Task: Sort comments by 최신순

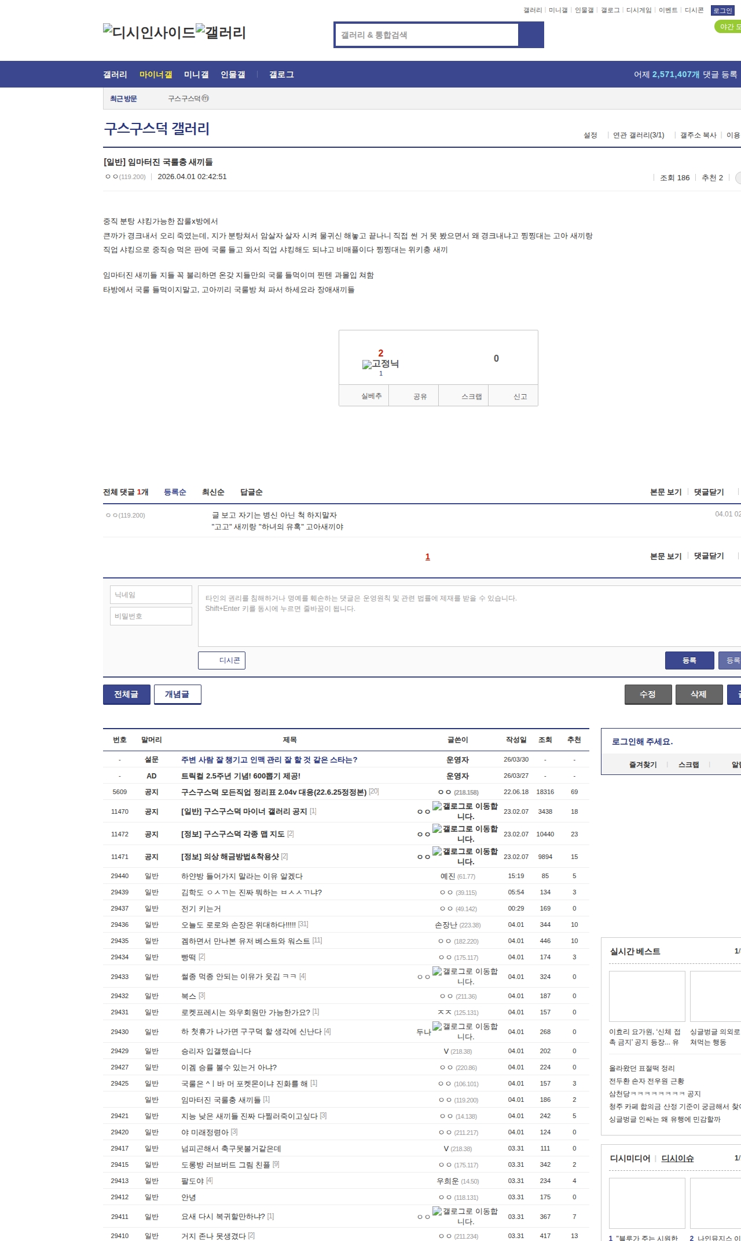Action: (x=213, y=492)
